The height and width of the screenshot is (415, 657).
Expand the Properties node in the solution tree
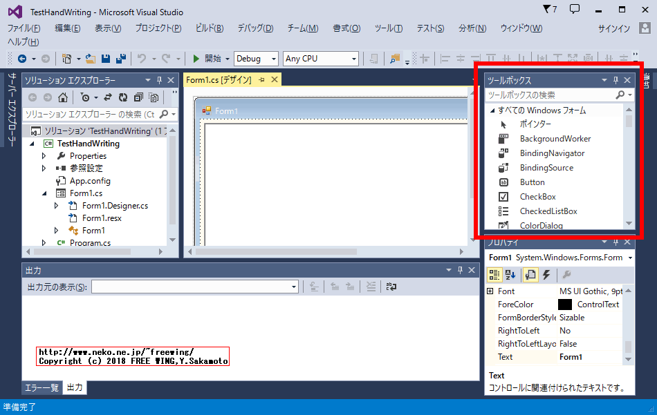(44, 156)
